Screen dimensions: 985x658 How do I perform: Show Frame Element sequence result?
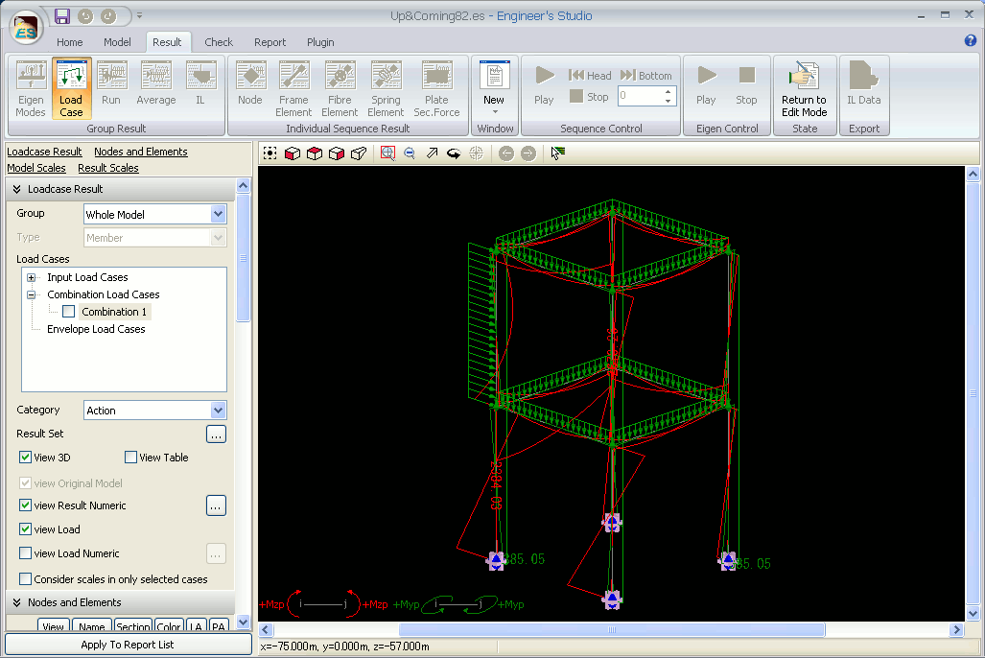pos(293,88)
